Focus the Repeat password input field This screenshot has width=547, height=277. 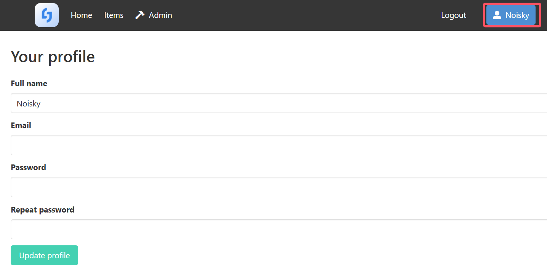point(279,229)
